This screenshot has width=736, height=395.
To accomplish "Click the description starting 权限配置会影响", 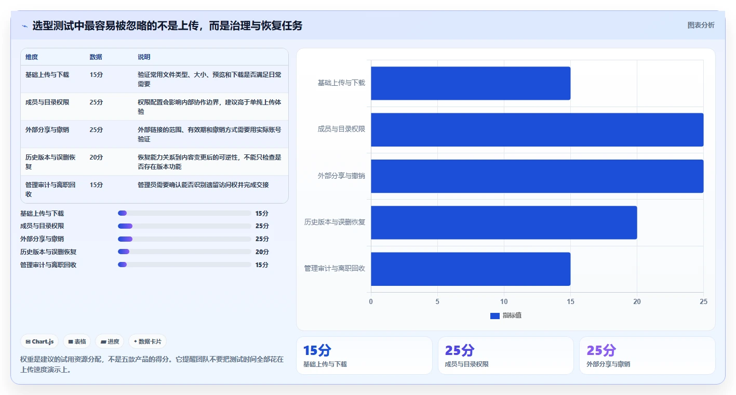I will (x=210, y=107).
